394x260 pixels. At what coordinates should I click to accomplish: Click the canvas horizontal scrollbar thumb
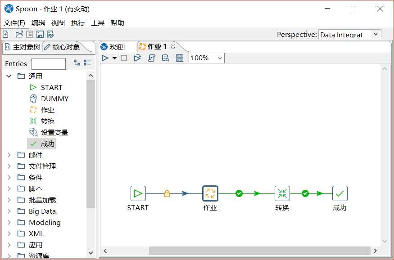tap(259, 251)
